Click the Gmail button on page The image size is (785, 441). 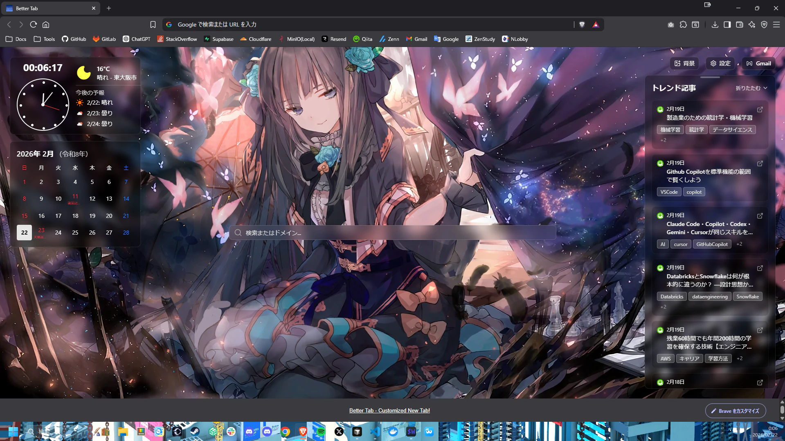click(758, 63)
